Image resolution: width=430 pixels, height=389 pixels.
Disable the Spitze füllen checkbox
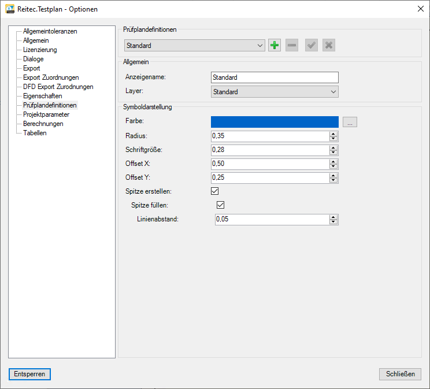(x=220, y=205)
